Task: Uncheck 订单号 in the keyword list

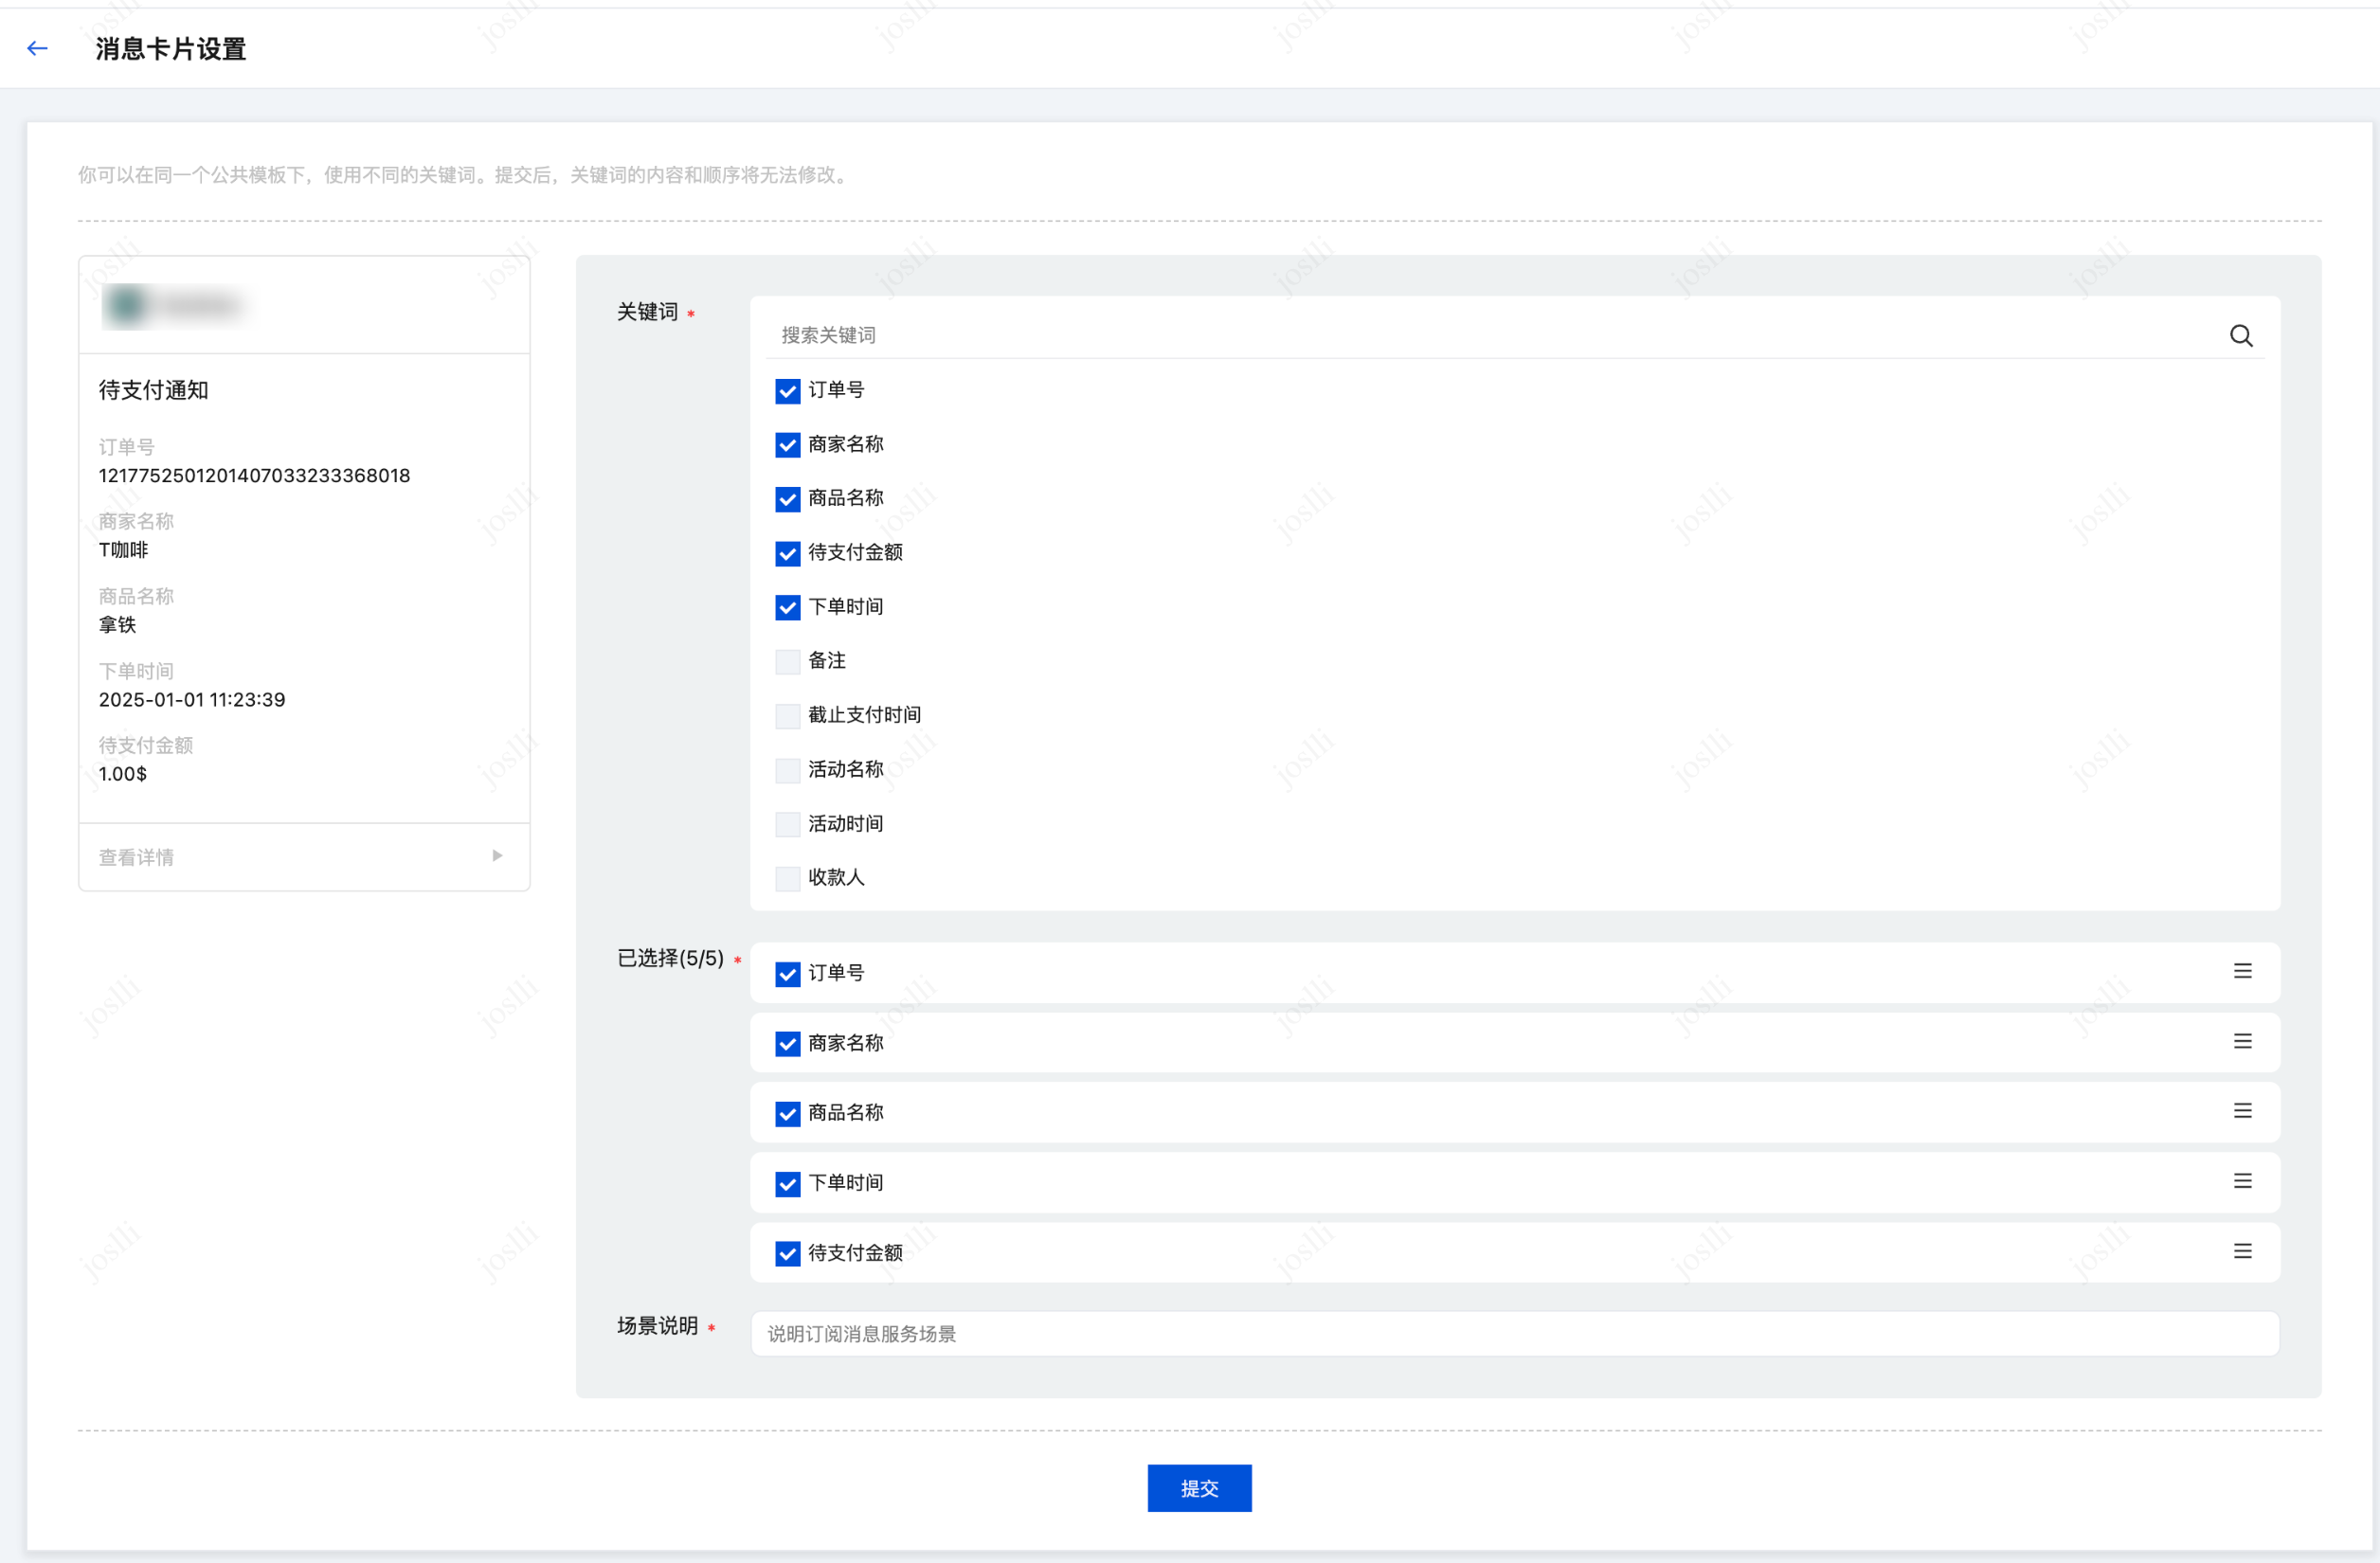Action: click(788, 391)
